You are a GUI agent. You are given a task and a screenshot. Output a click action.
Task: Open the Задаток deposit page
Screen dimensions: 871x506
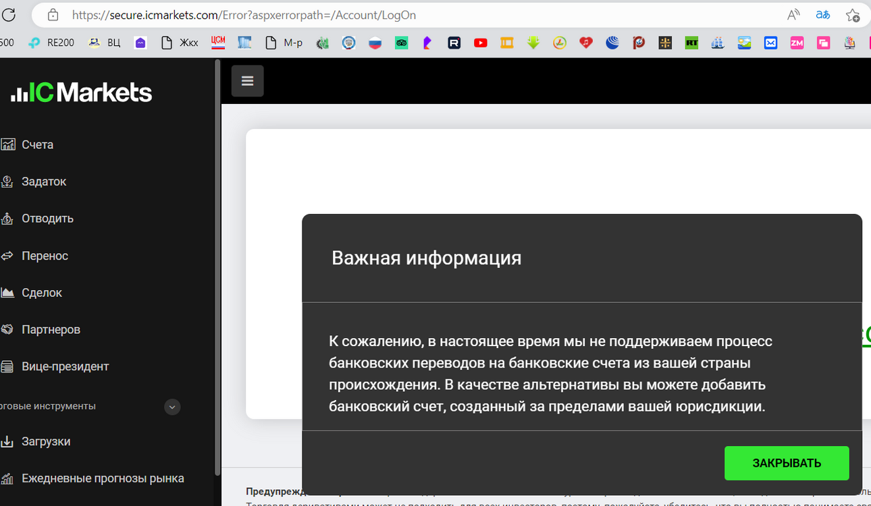tap(44, 181)
